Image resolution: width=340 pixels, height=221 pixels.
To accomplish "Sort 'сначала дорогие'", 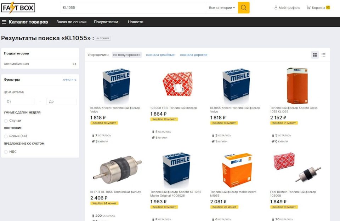I will tap(194, 55).
